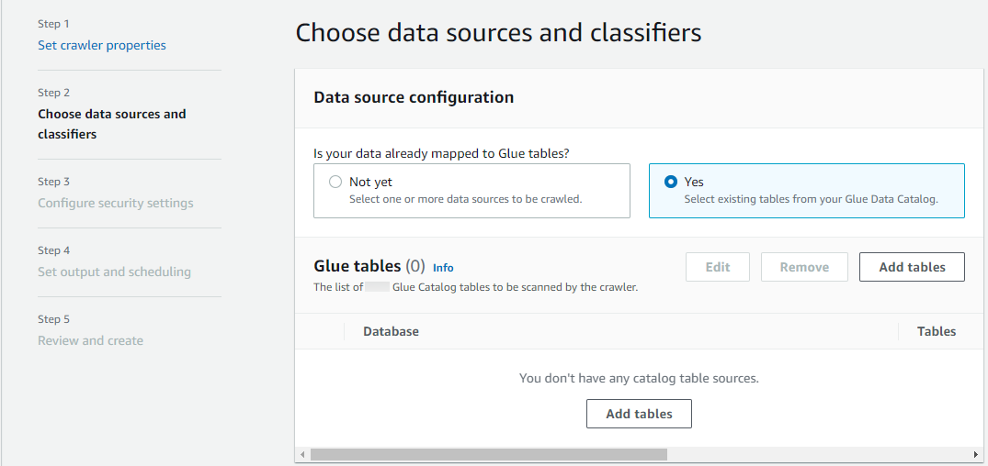Select the "Not yet" radio option
This screenshot has width=988, height=466.
[x=335, y=183]
